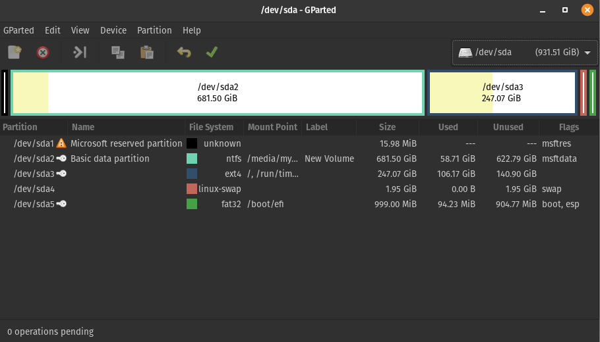
Task: Click the 622.79 GiB unused value
Action: tap(516, 159)
